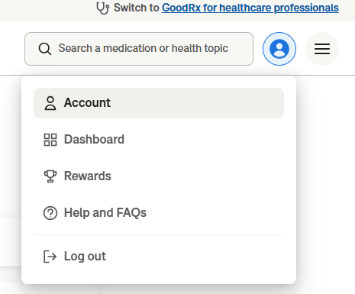Click the divider line above Log out
Screen dimensions: 355x294
159,234
